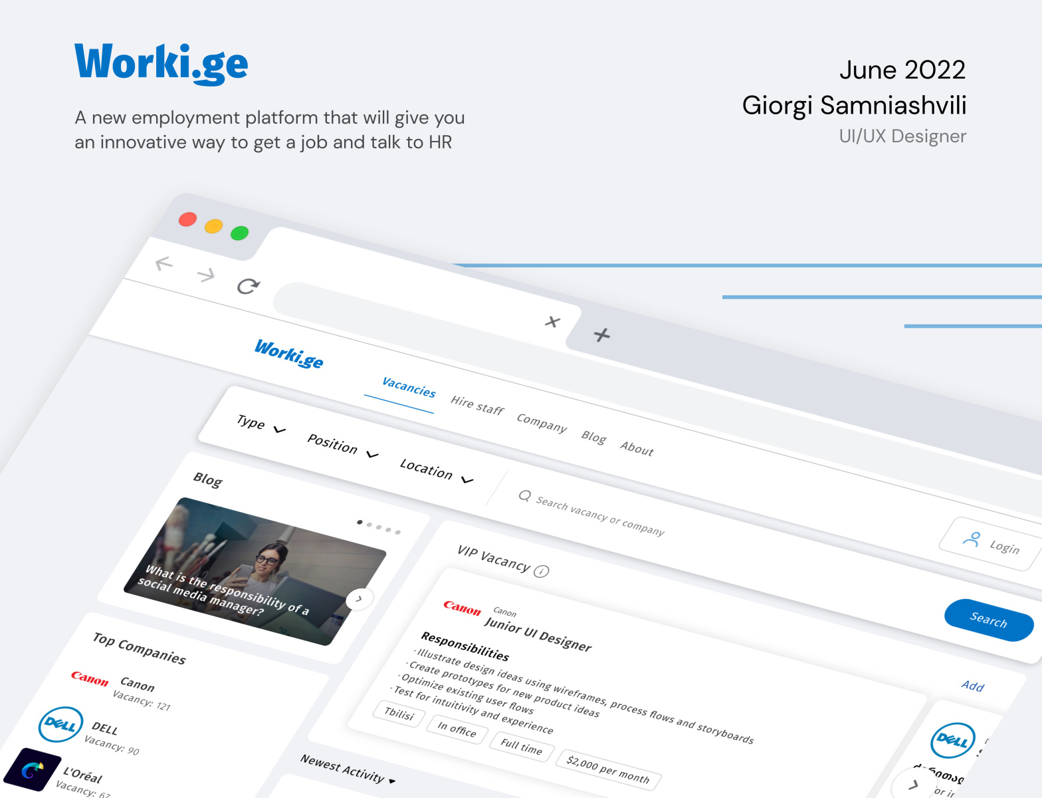
Task: Expand the Location filter dropdown
Action: coord(437,470)
